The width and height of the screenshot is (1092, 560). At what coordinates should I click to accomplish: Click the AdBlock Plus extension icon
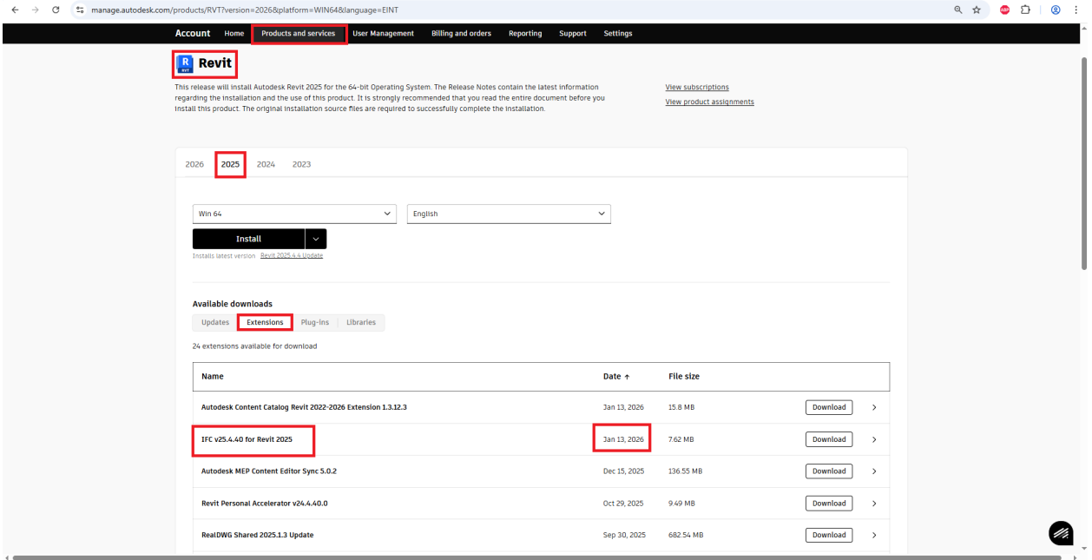(x=1004, y=10)
